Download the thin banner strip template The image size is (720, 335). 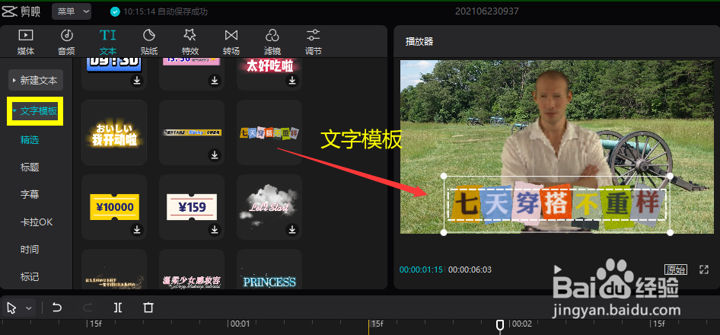215,155
